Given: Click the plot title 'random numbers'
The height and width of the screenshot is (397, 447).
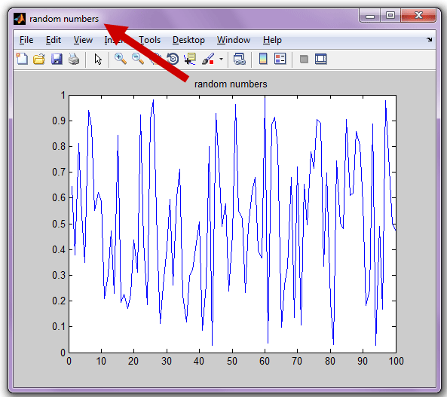Looking at the screenshot, I should point(231,84).
